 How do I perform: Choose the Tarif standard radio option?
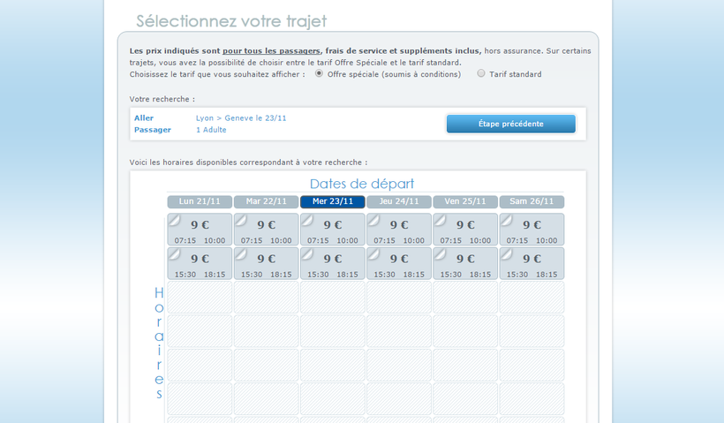[x=481, y=74]
